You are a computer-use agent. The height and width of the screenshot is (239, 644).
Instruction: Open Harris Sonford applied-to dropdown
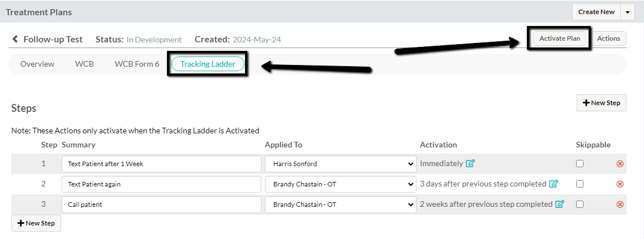pos(340,164)
